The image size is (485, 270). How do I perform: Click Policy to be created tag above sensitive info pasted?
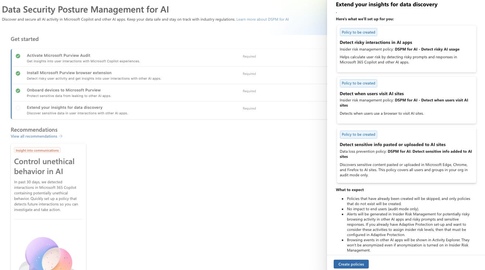click(358, 134)
